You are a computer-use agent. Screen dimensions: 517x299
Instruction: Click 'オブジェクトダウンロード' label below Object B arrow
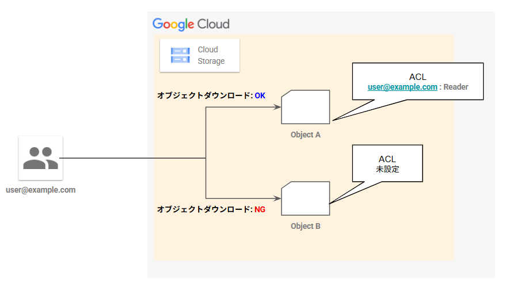tap(204, 209)
